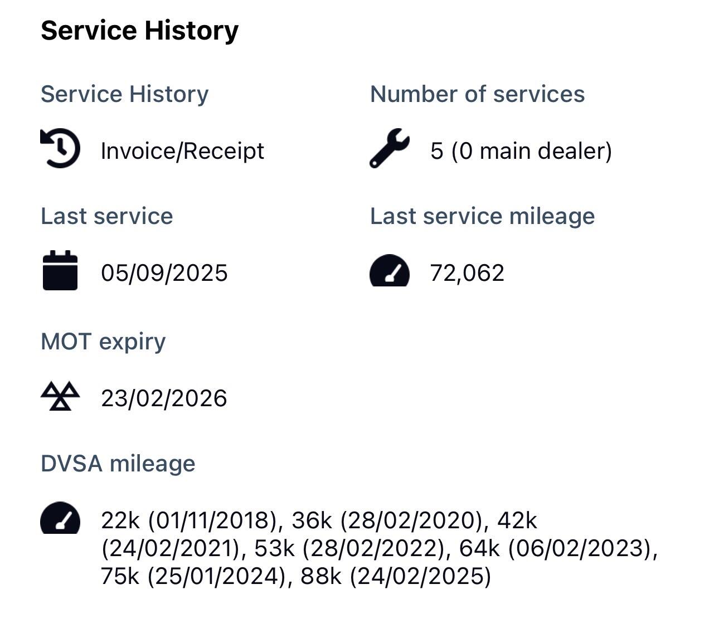Screen dimensions: 719x623
Task: Select the Service History page heading
Action: 139,30
